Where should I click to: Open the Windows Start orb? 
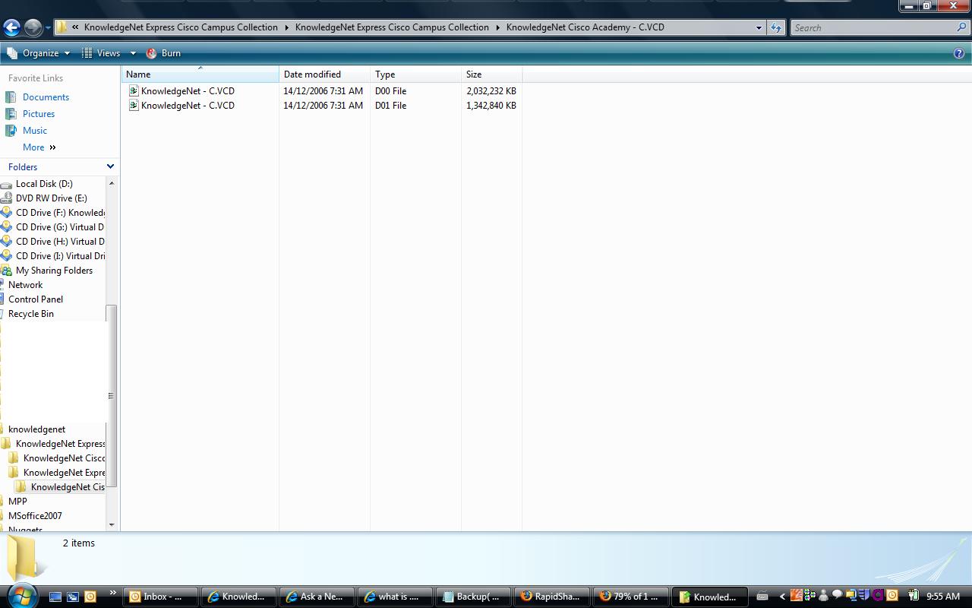21,595
